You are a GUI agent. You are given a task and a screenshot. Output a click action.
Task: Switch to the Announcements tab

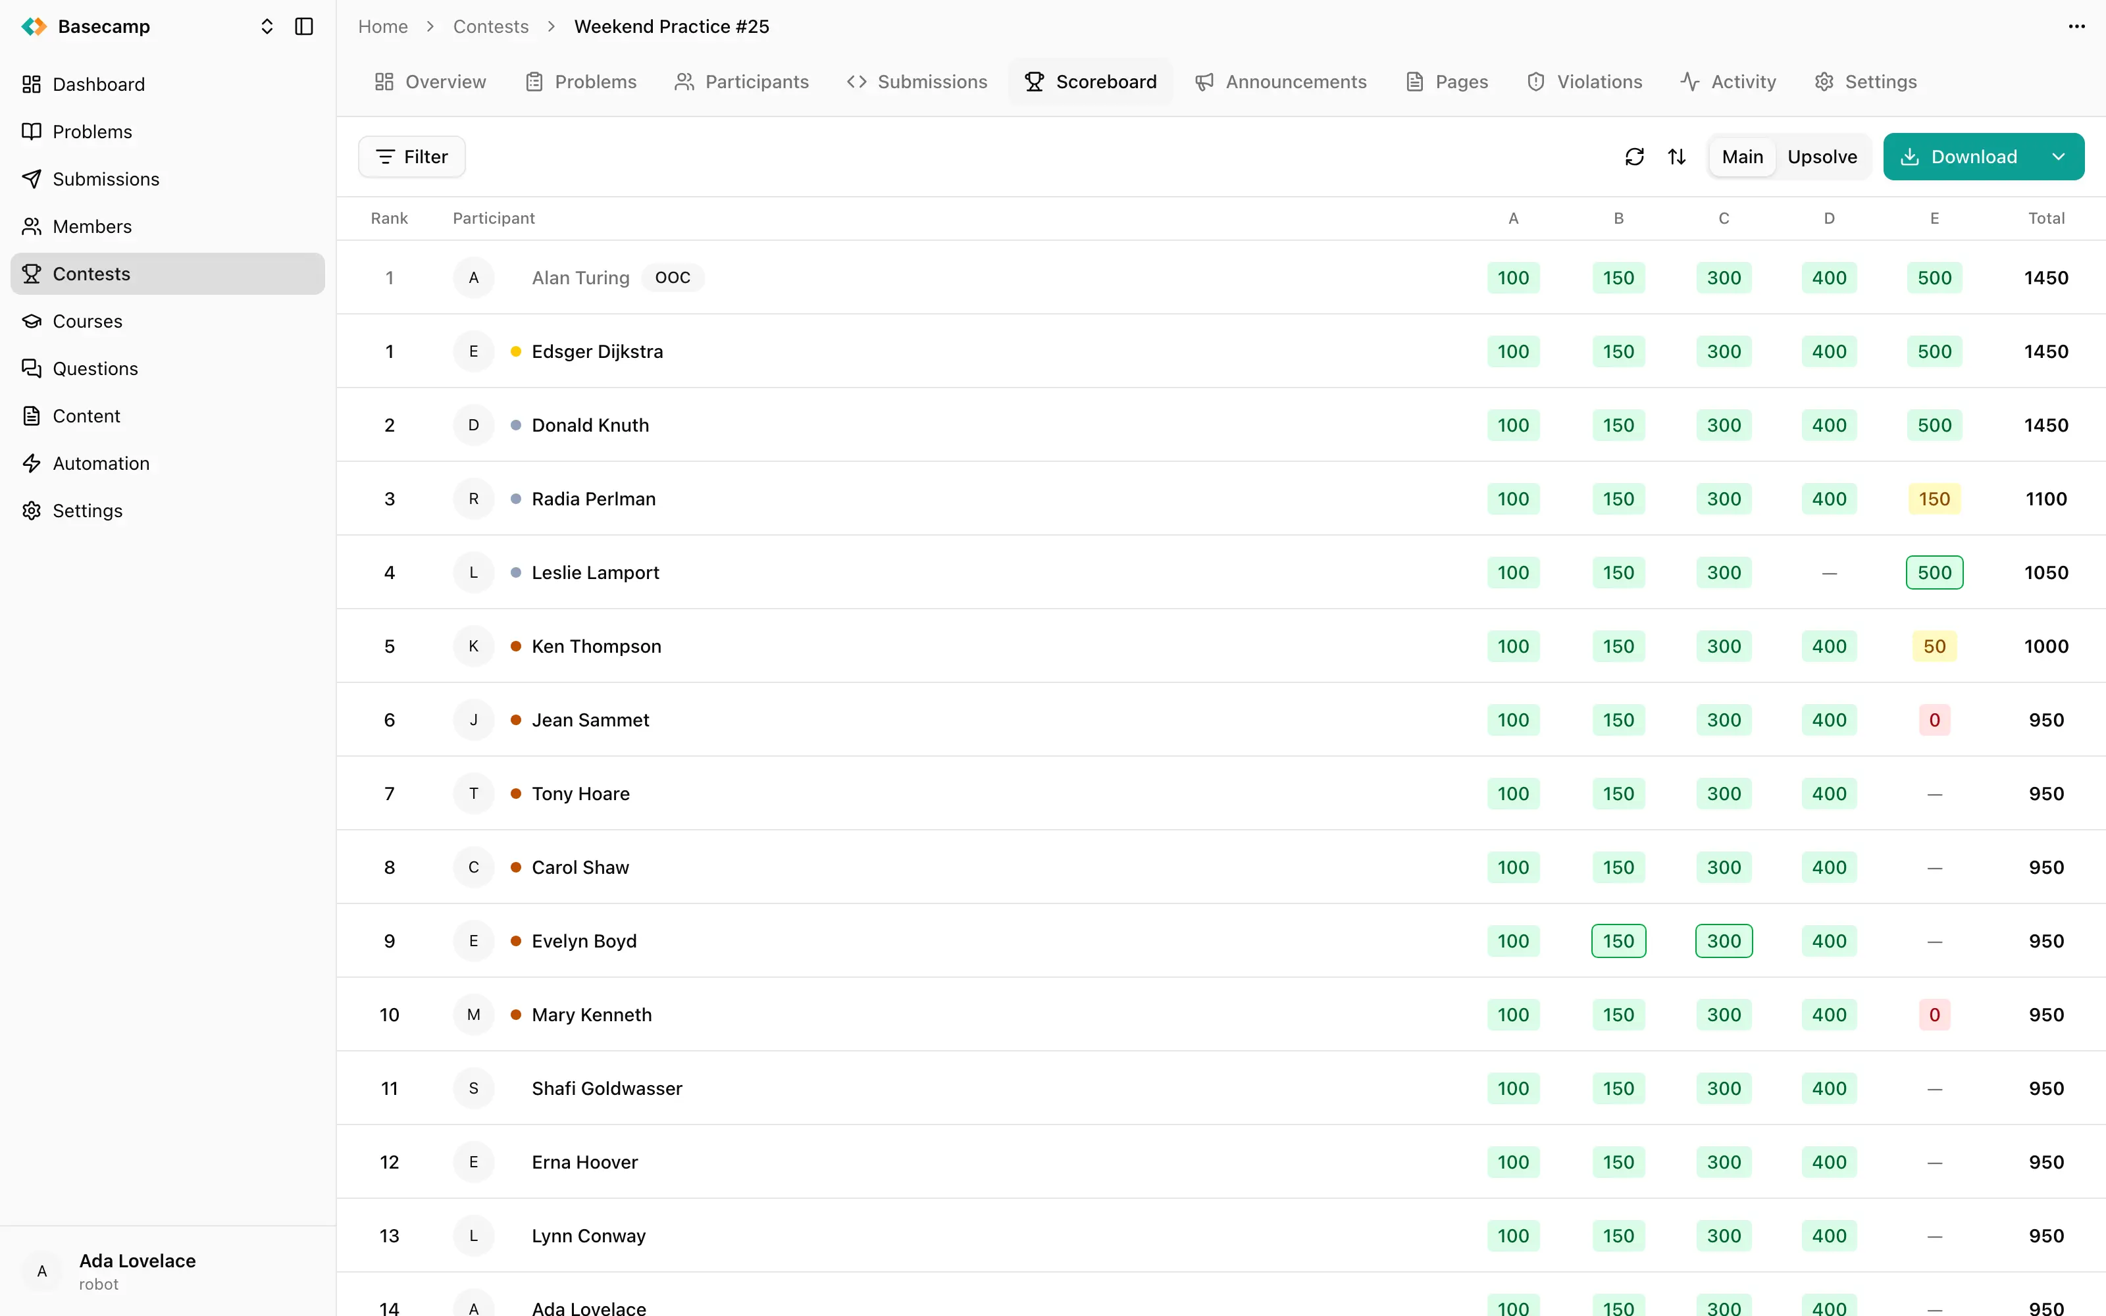click(x=1280, y=82)
